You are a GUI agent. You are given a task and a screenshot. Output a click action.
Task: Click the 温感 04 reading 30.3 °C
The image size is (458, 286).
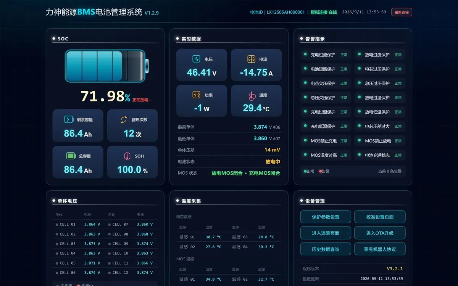tap(266, 247)
